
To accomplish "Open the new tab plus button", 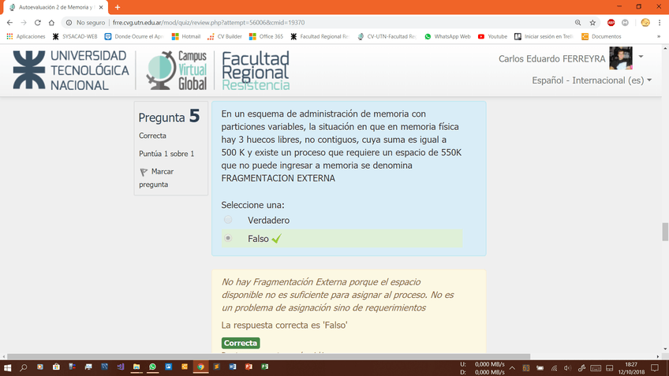I will pos(118,7).
